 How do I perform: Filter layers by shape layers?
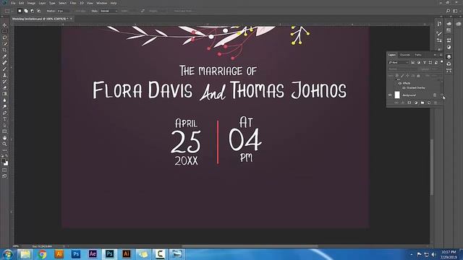430,62
